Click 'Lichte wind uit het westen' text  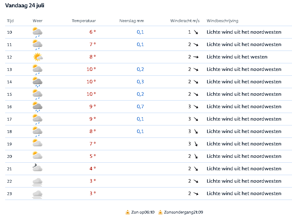click(237, 57)
